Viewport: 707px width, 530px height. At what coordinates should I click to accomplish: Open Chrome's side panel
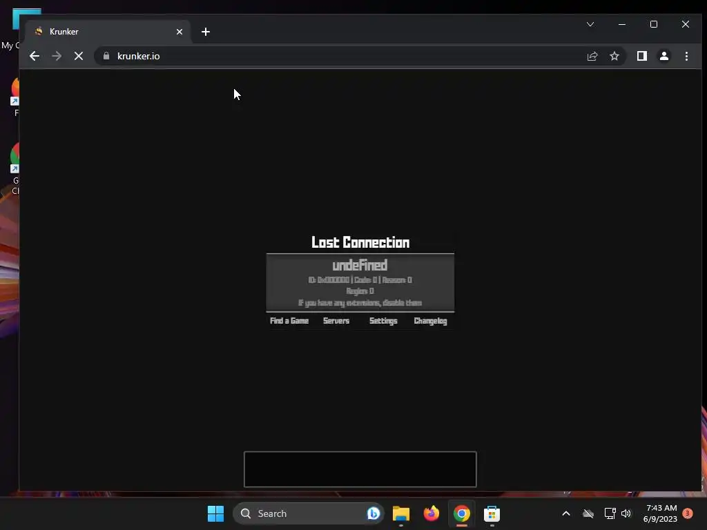pos(641,56)
